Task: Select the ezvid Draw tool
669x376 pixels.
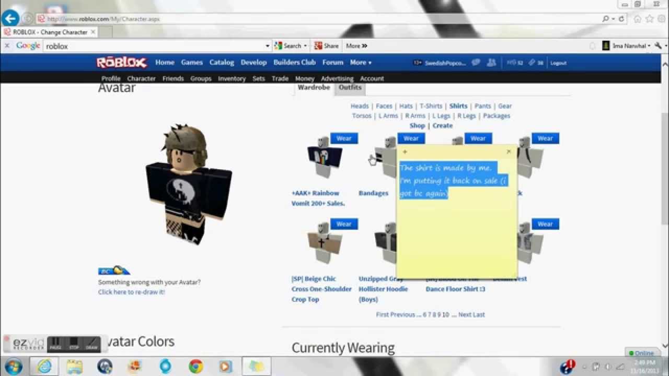Action: [x=91, y=344]
